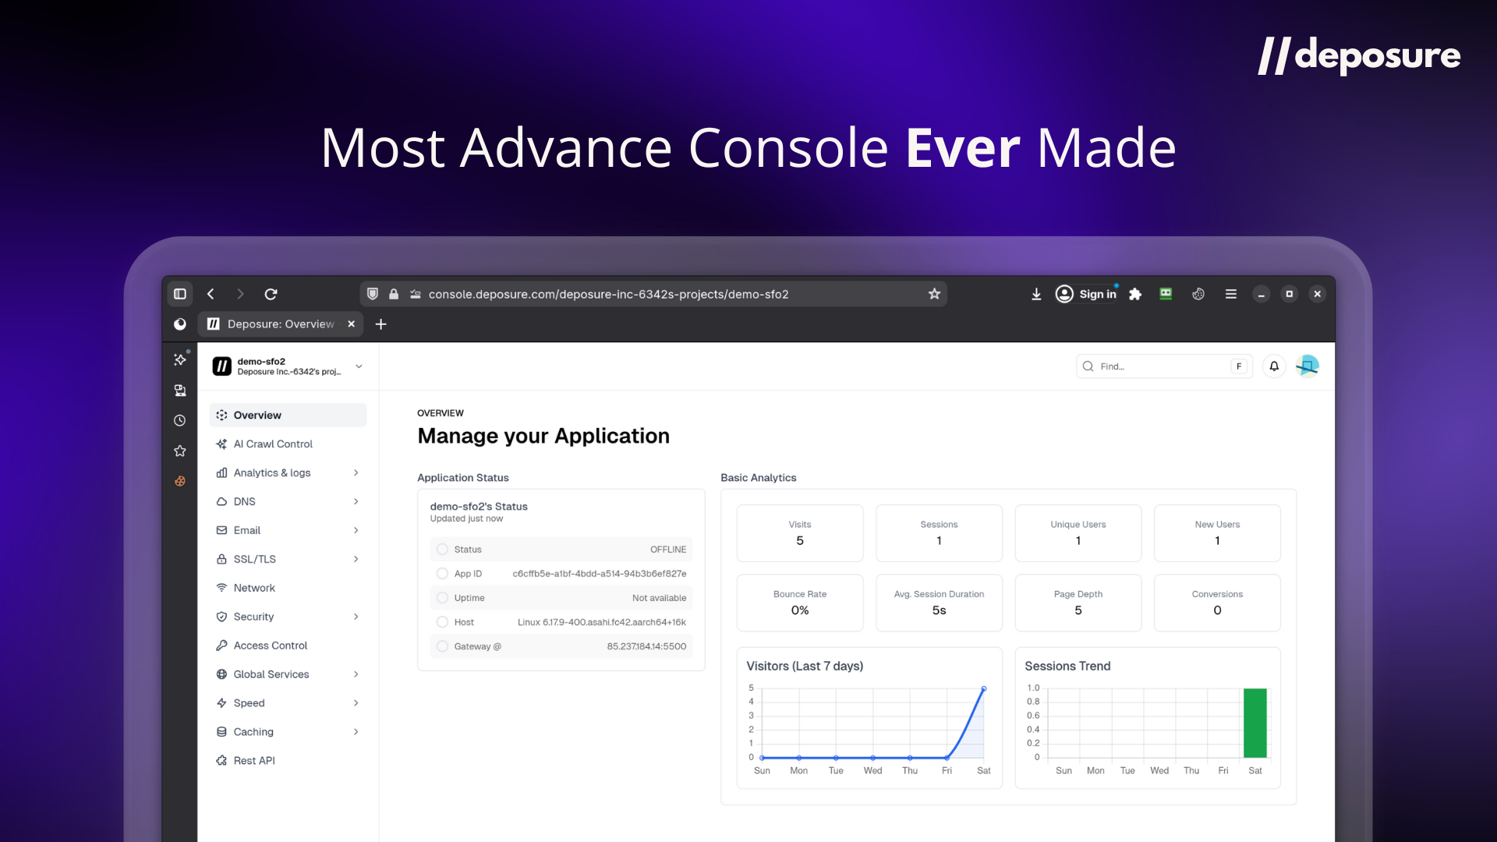The width and height of the screenshot is (1497, 842).
Task: Open the user avatar profile
Action: 1308,366
